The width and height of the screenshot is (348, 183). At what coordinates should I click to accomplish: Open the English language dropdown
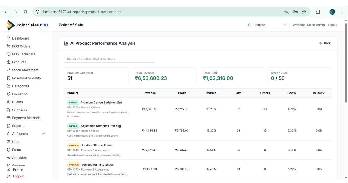coord(271,25)
